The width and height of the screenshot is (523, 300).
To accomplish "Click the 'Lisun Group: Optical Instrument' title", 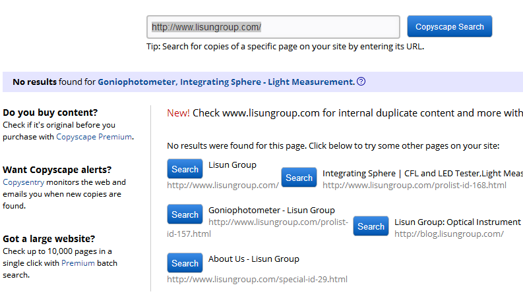I will (458, 222).
